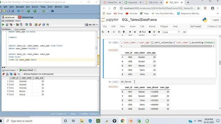Click Jupyter save and checkpoint icon
The height and width of the screenshot is (124, 221).
pyautogui.click(x=103, y=32)
